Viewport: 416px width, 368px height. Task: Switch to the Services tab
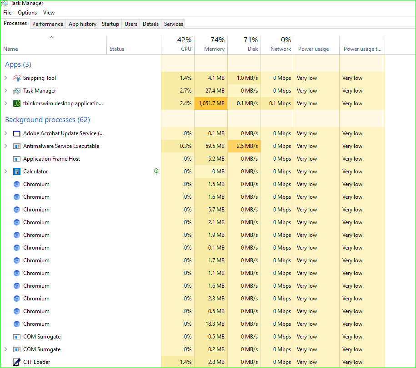click(174, 24)
